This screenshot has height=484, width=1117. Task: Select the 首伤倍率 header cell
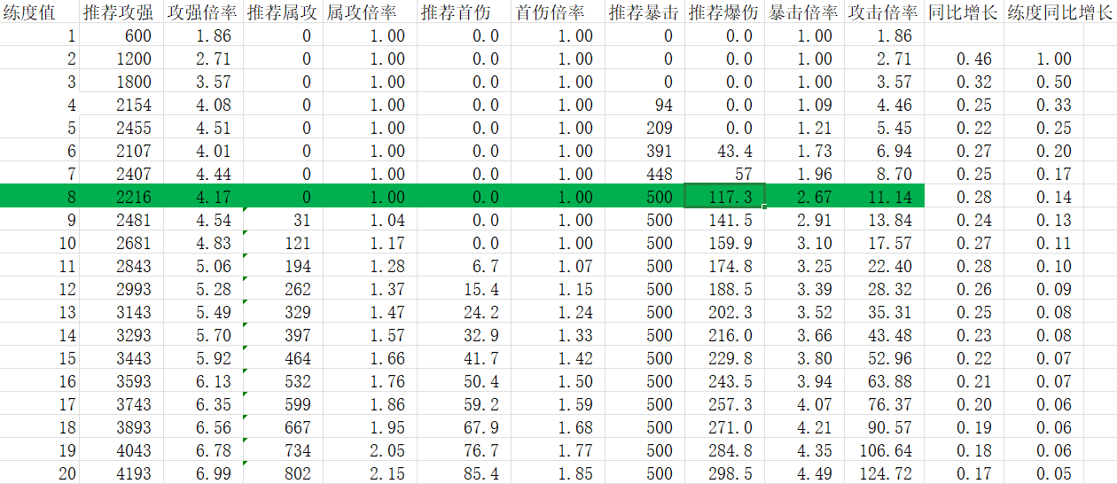(x=558, y=12)
